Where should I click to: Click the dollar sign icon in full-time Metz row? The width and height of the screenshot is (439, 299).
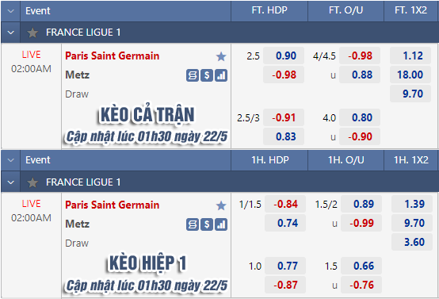[x=207, y=75]
